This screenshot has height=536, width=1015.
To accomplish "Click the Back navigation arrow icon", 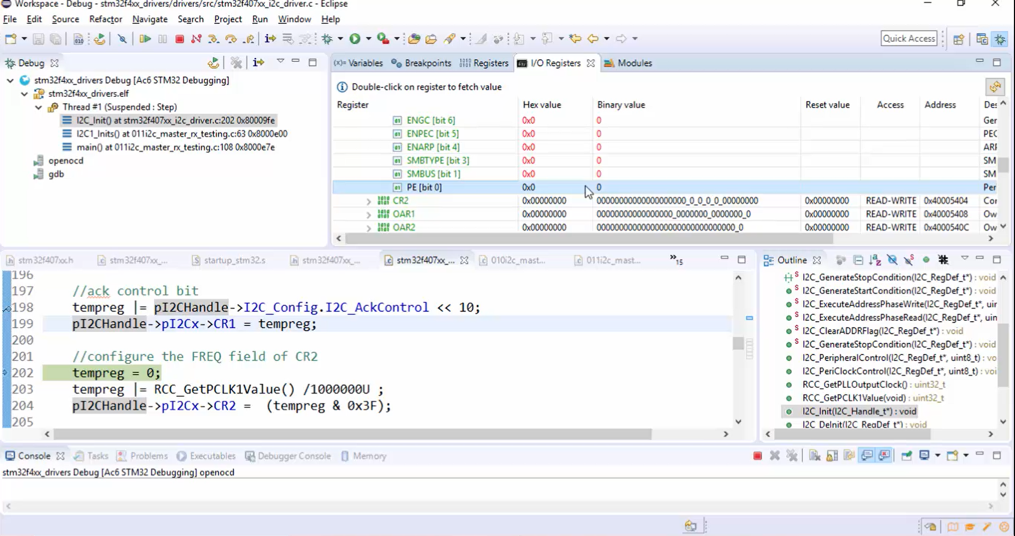I will click(593, 39).
